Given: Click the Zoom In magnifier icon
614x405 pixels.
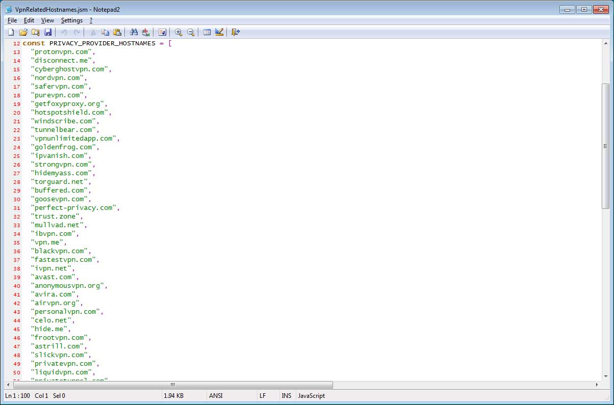Looking at the screenshot, I should click(178, 32).
